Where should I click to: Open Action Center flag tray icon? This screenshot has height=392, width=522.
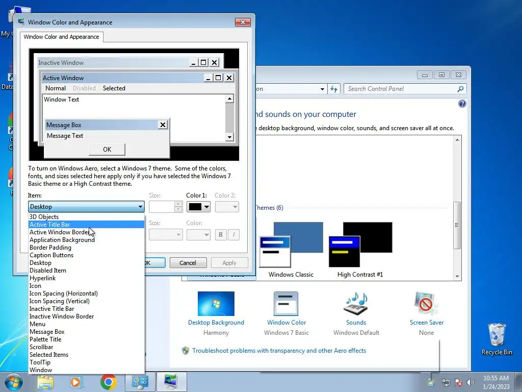pyautogui.click(x=458, y=382)
